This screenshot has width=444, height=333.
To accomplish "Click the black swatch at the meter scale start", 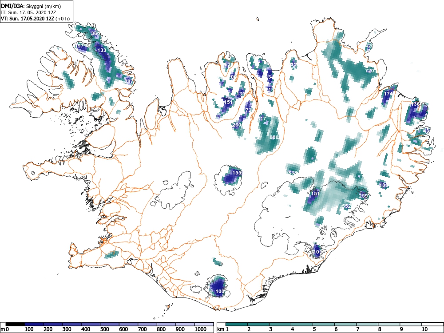I will coord(15,324).
